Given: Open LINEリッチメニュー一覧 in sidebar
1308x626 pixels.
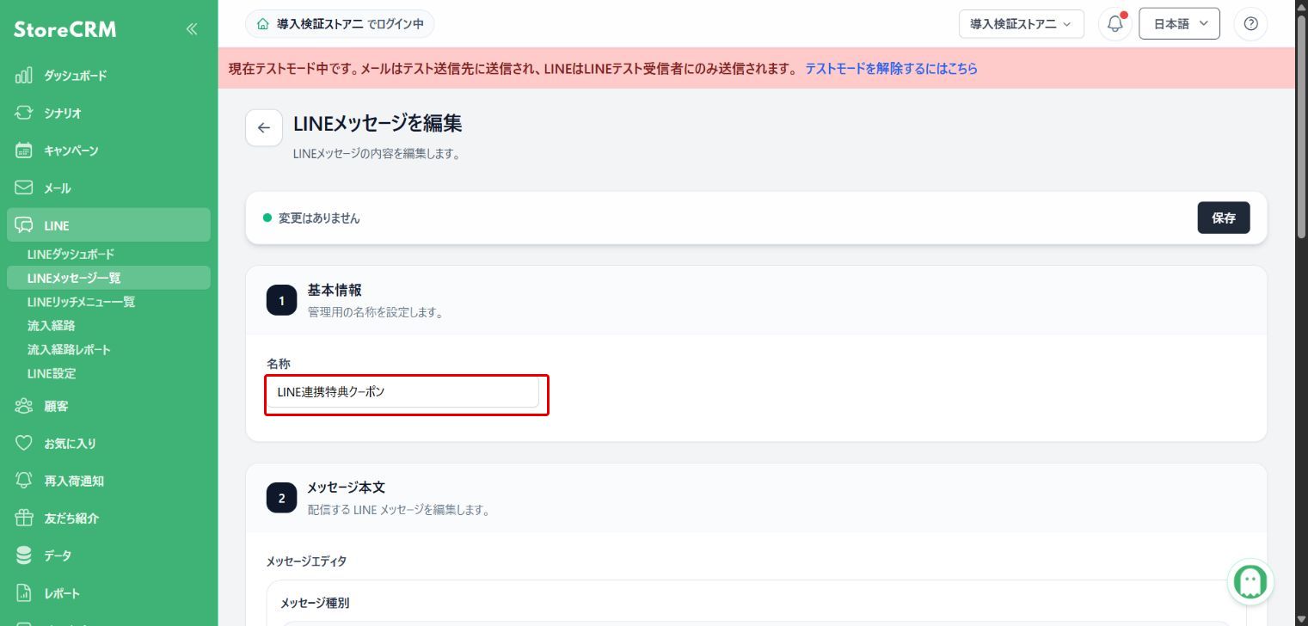Looking at the screenshot, I should [x=81, y=302].
